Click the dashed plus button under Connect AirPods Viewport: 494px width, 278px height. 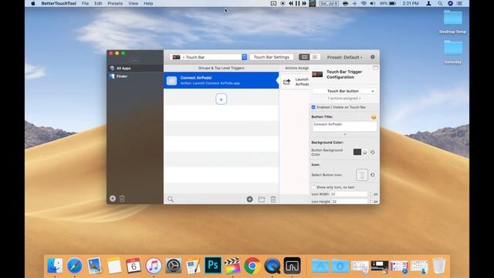pyautogui.click(x=222, y=100)
